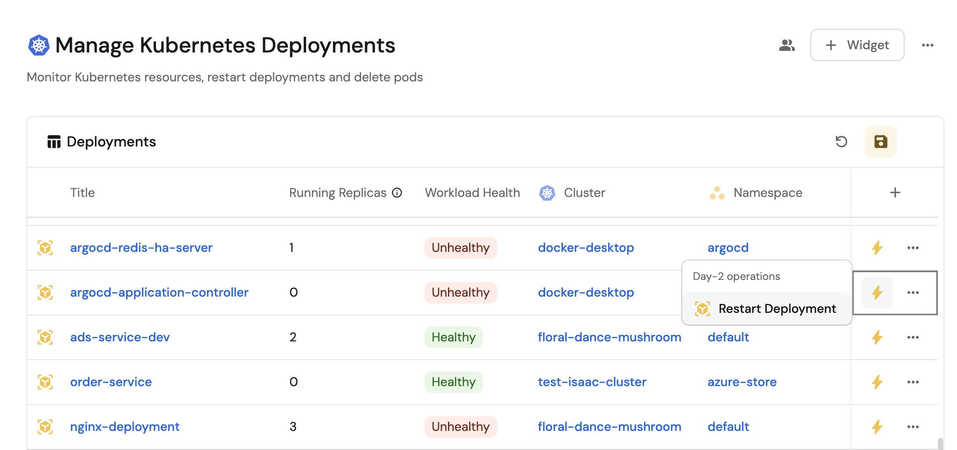Screen dimensions: 957x450
Task: Click lightning actions icon for nginx-deployment
Action: 877,427
